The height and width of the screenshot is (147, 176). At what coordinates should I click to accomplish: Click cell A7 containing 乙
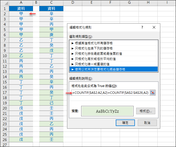click(21, 40)
